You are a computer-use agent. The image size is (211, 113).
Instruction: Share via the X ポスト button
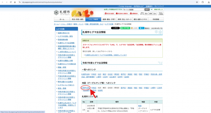point(115,28)
